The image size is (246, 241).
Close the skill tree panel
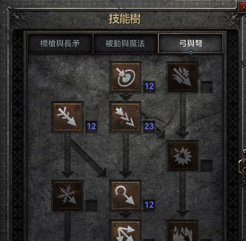point(243,7)
